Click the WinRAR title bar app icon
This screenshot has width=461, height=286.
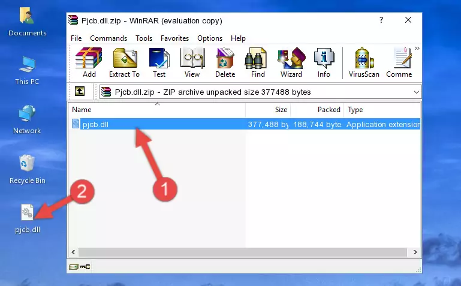tap(73, 20)
